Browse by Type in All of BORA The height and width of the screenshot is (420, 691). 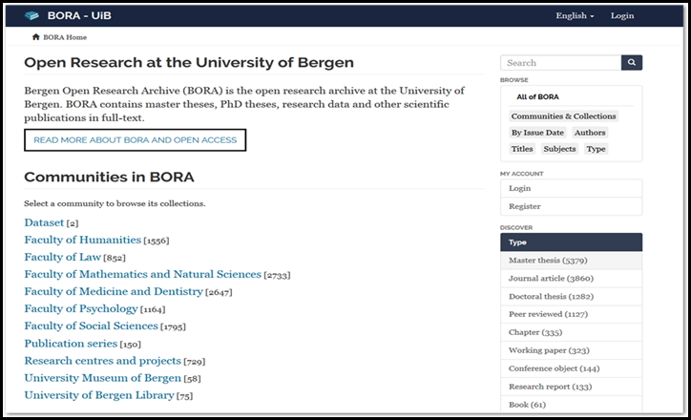596,149
